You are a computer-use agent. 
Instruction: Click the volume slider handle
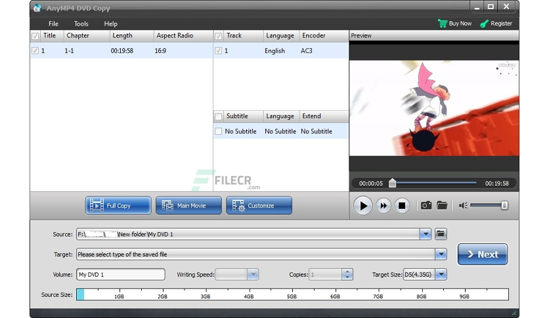[x=504, y=205]
